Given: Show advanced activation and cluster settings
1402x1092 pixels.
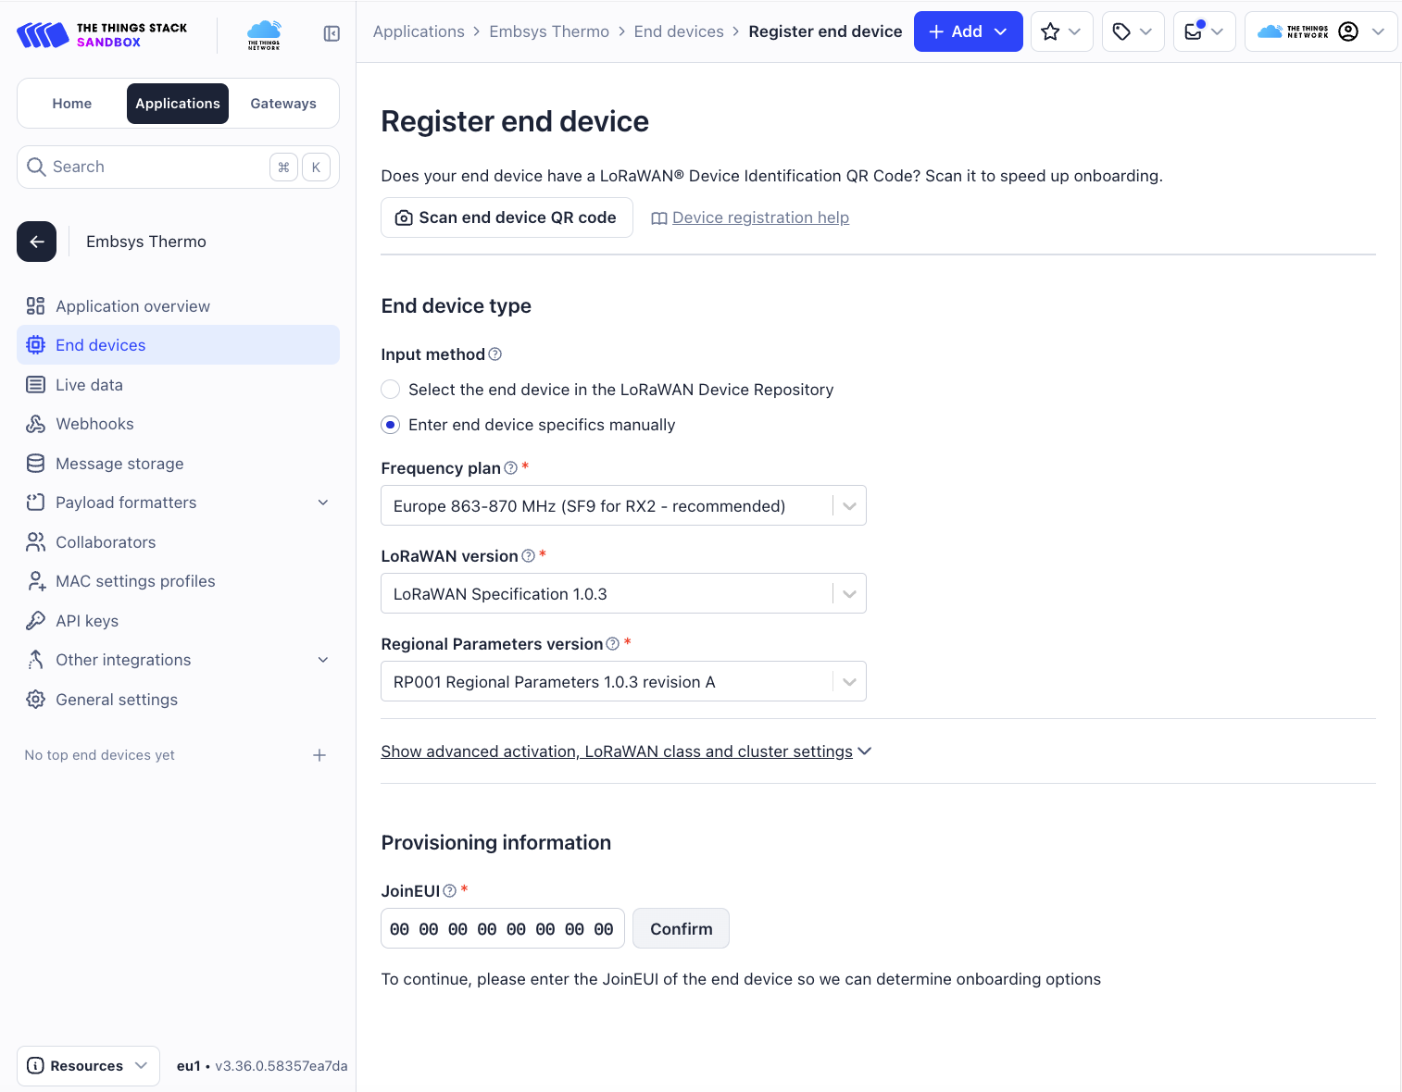Looking at the screenshot, I should click(626, 751).
